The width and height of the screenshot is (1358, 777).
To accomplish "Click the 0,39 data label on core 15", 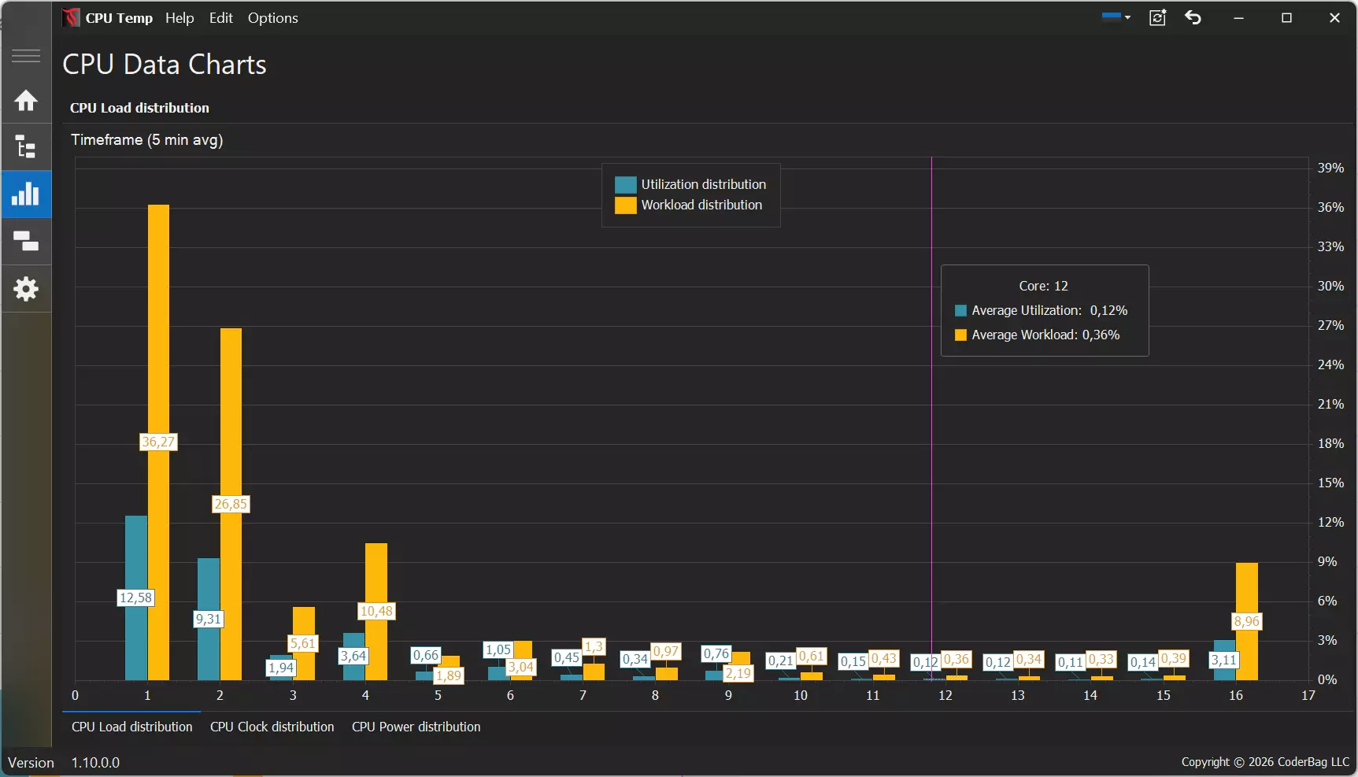I will [1174, 658].
